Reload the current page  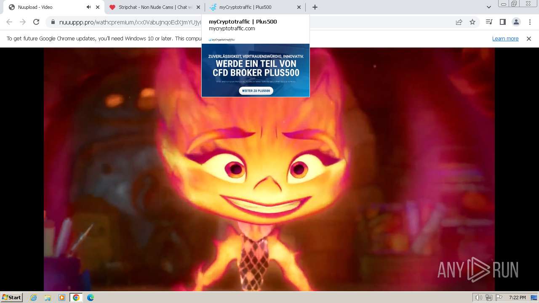pyautogui.click(x=36, y=22)
